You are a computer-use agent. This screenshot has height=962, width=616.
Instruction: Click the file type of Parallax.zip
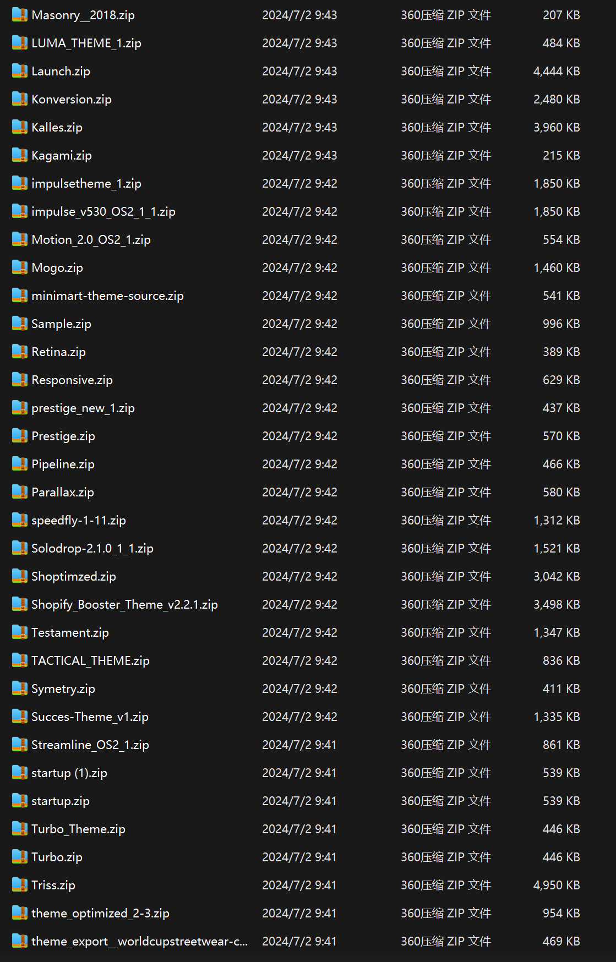point(446,492)
